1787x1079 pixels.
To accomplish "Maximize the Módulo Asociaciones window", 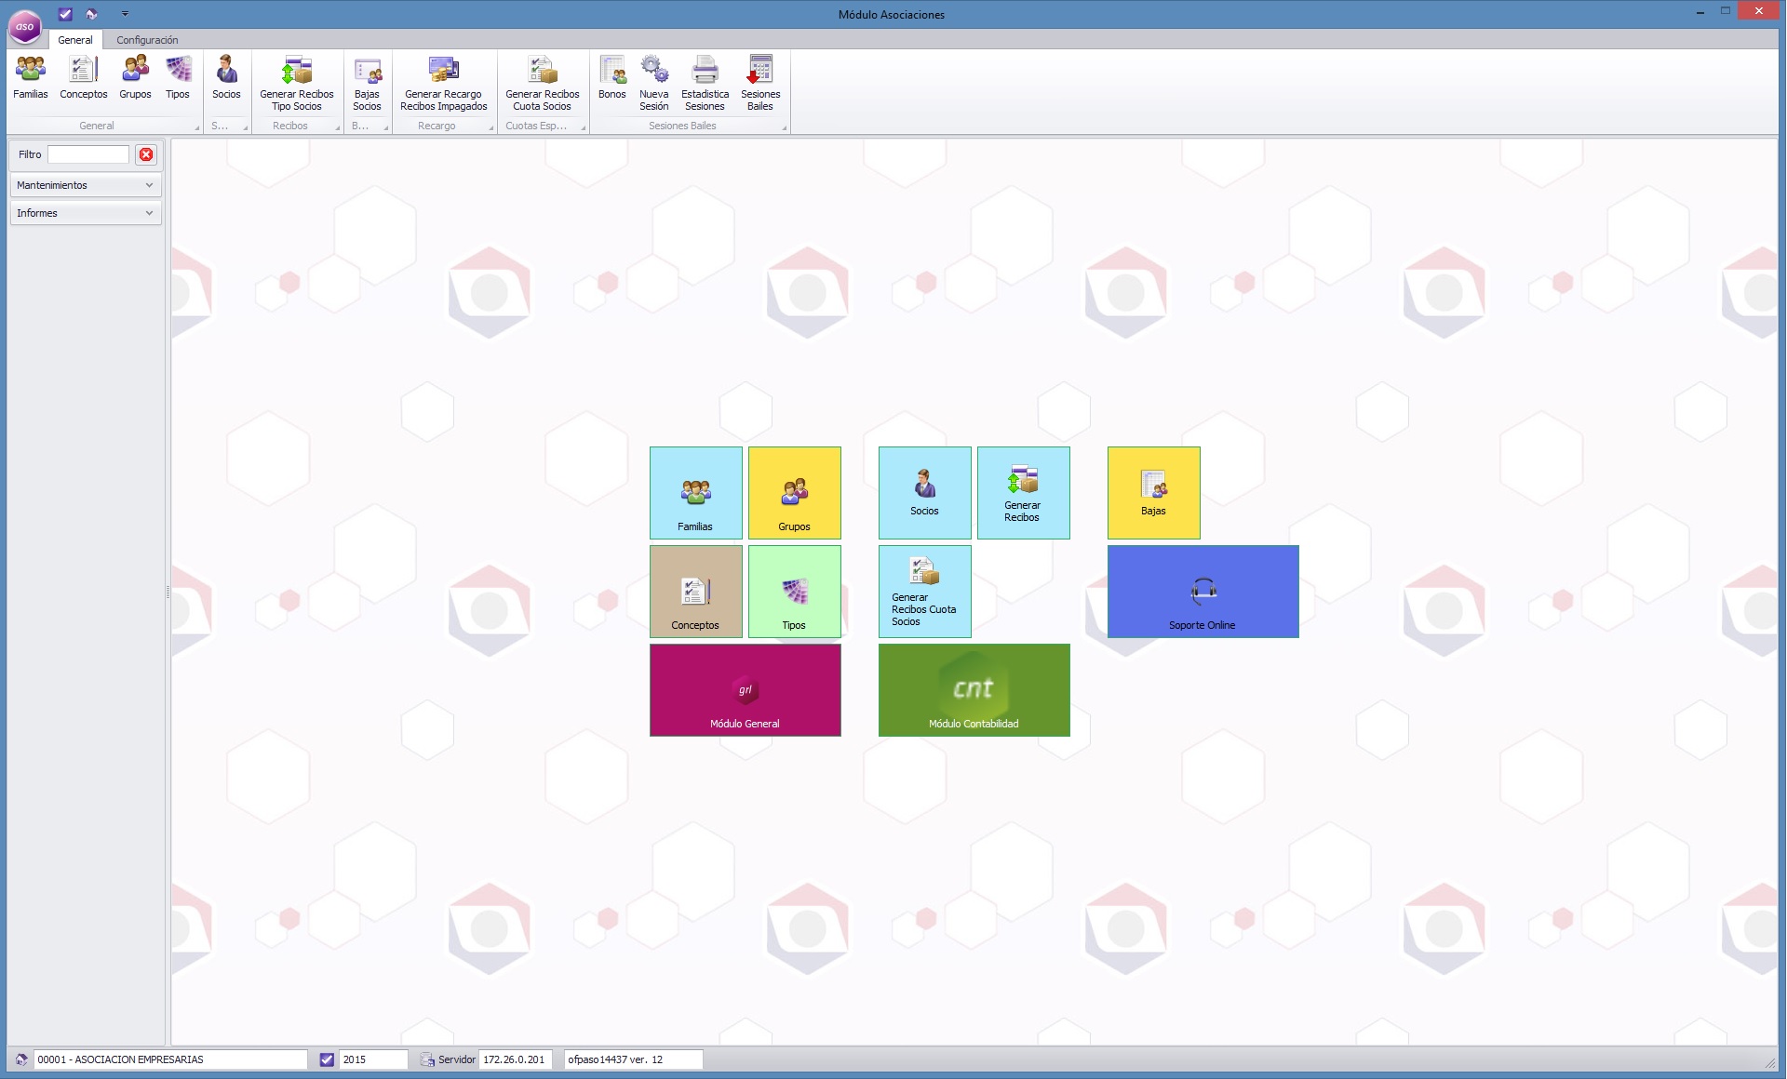I will 1725,12.
